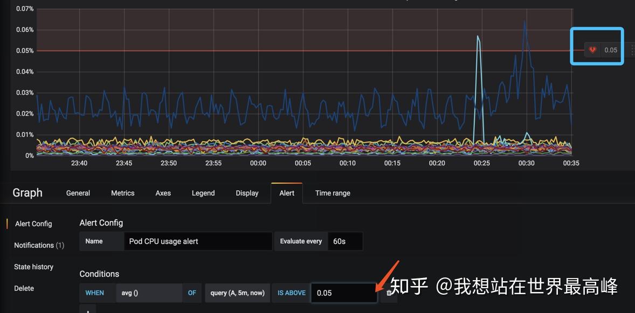Viewport: 635px width, 313px height.
Task: Open the Time range tab
Action: (x=333, y=193)
